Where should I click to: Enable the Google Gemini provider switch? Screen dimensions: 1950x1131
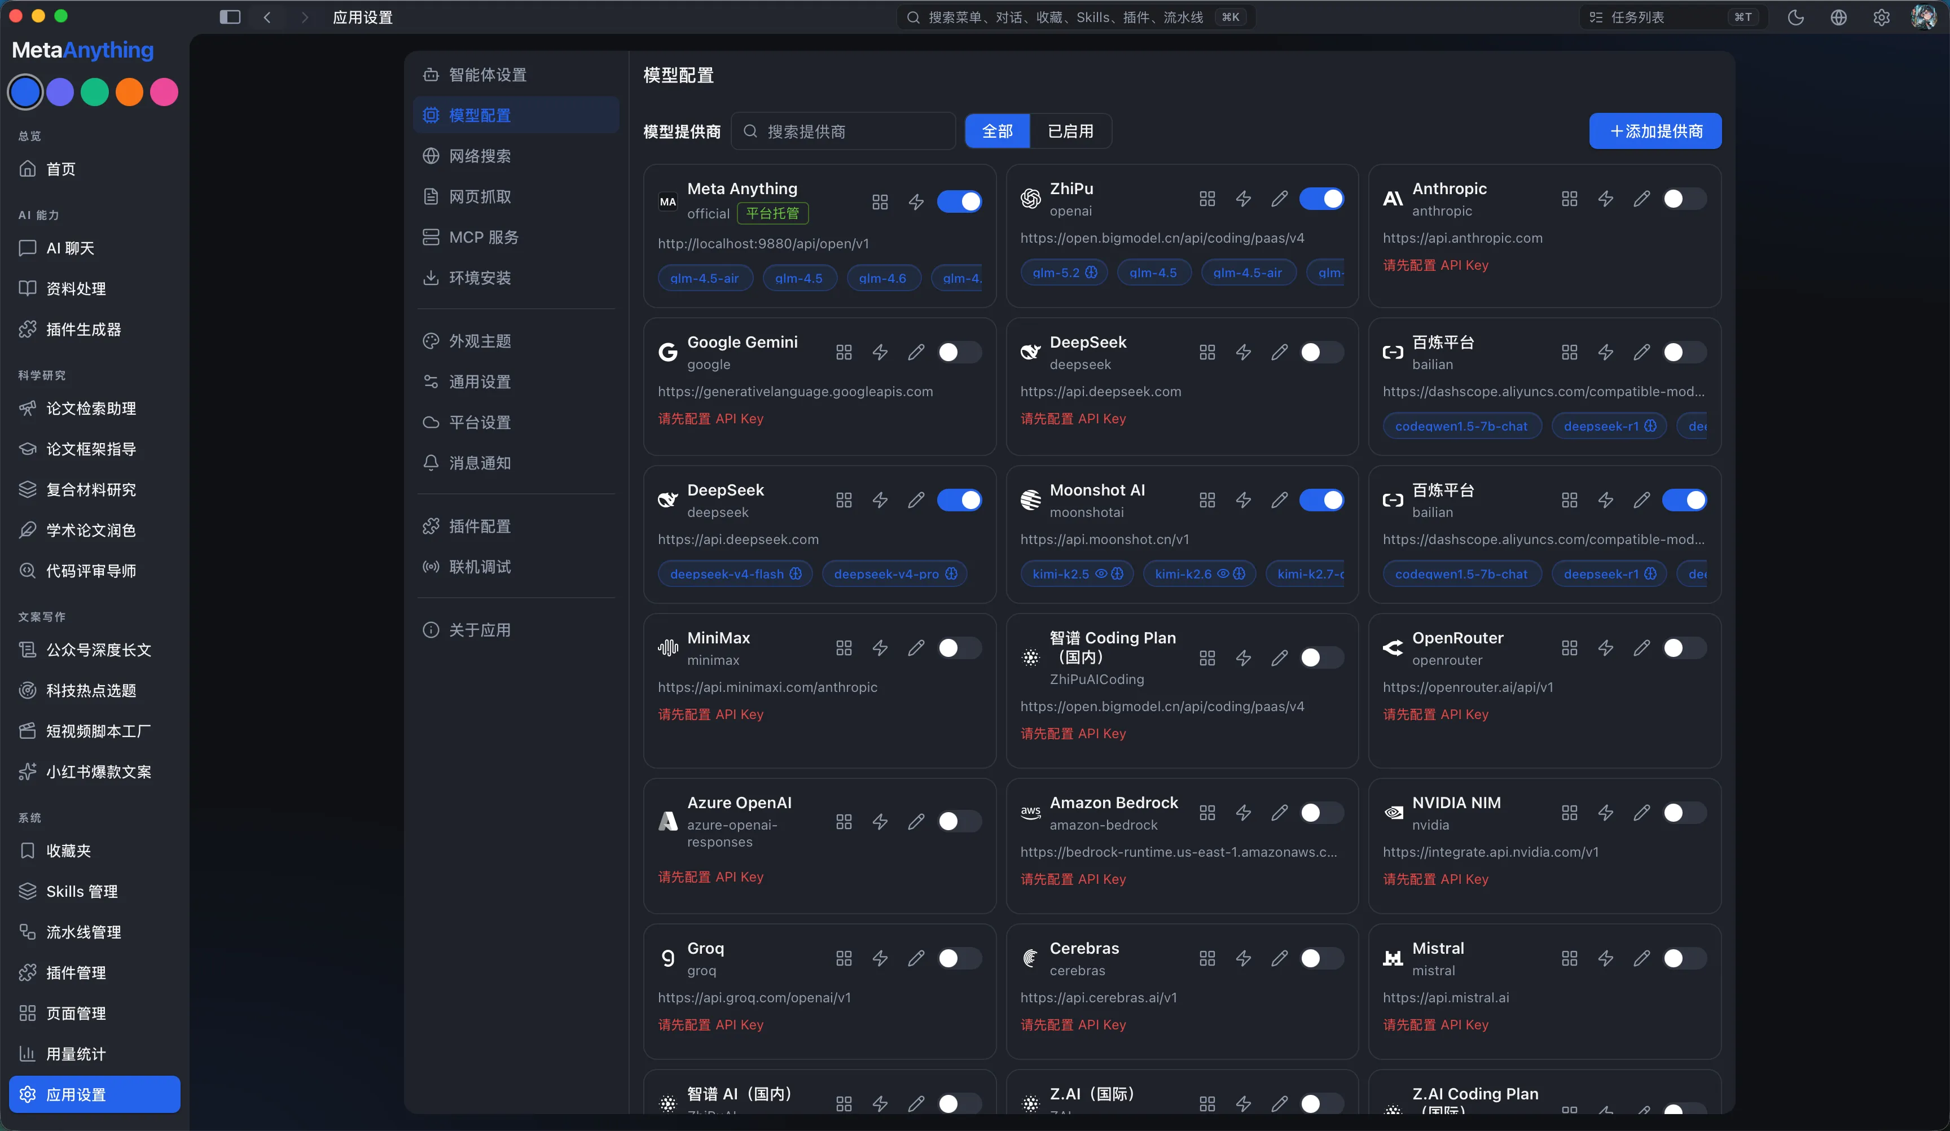[x=960, y=352]
